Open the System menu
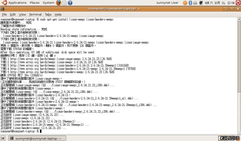 pos(49,3)
